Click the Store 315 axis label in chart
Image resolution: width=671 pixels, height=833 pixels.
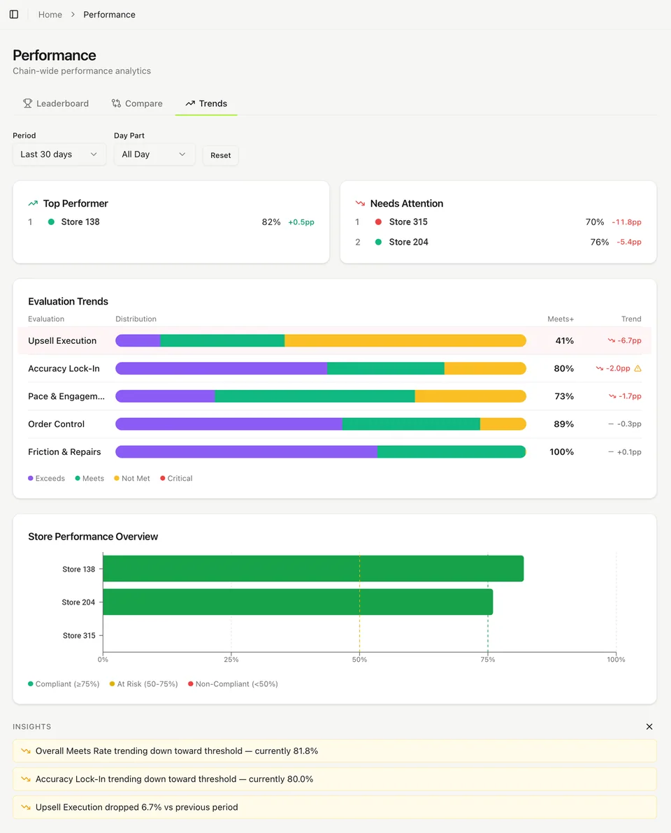click(x=79, y=635)
